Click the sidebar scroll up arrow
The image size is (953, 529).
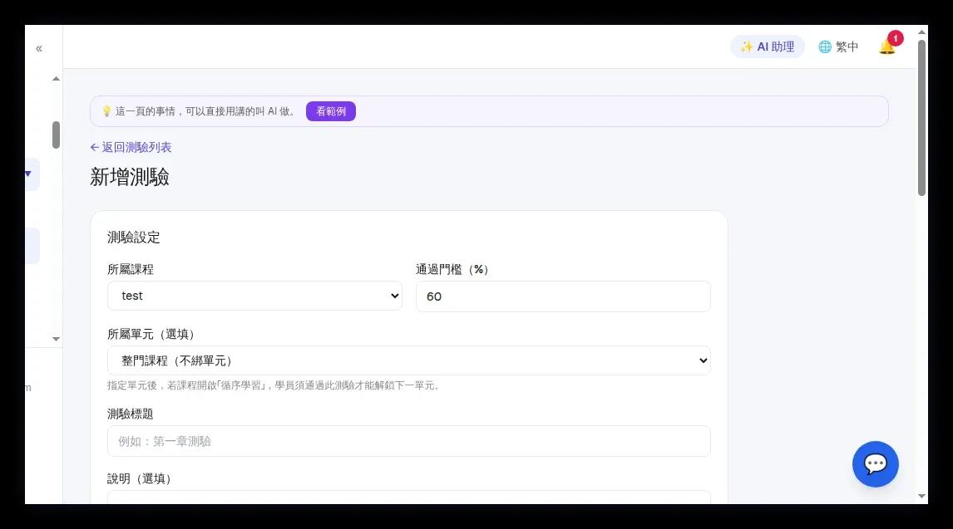pos(56,79)
